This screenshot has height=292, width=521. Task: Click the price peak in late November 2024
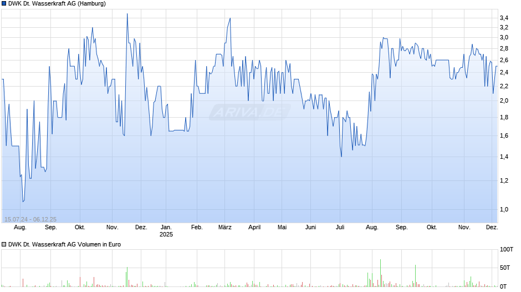tap(127, 14)
